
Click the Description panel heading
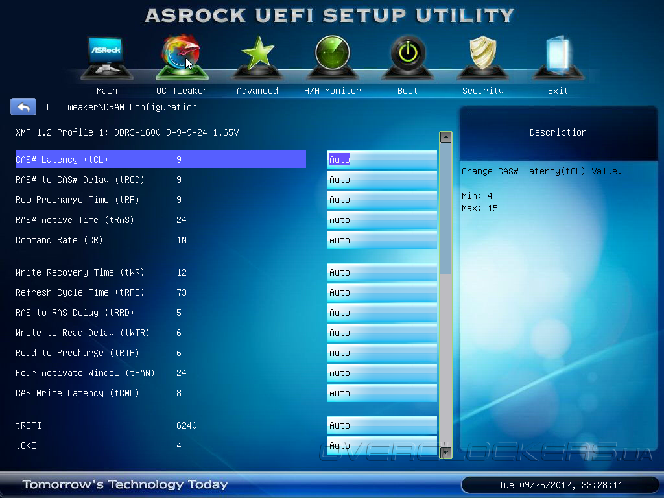558,132
